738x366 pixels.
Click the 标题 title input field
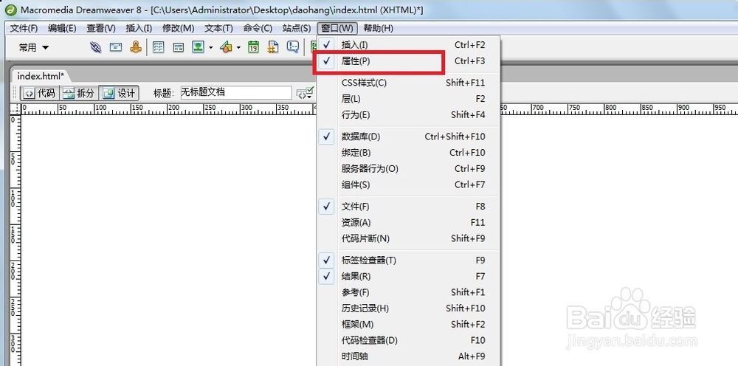pyautogui.click(x=236, y=93)
